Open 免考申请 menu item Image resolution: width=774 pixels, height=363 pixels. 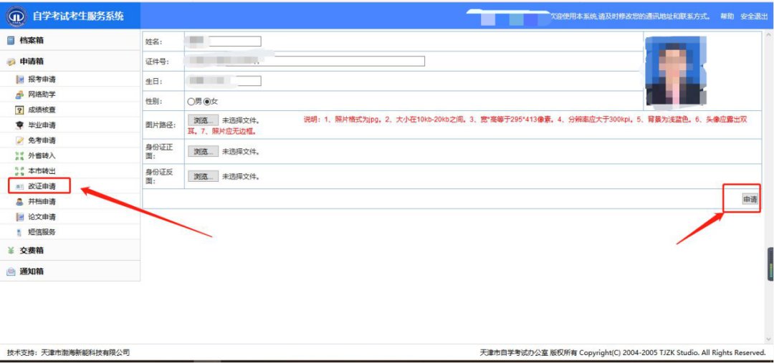[42, 140]
